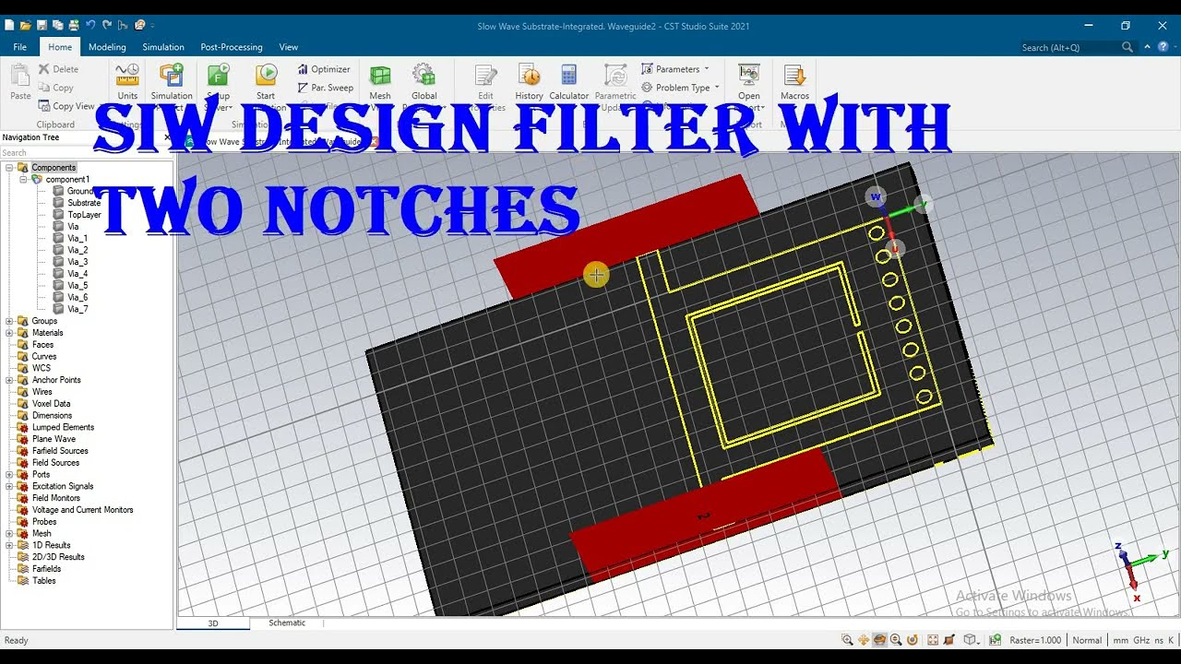Open the view cube dropdown in status bar
Viewport: 1181px width, 664px height.
tap(972, 640)
